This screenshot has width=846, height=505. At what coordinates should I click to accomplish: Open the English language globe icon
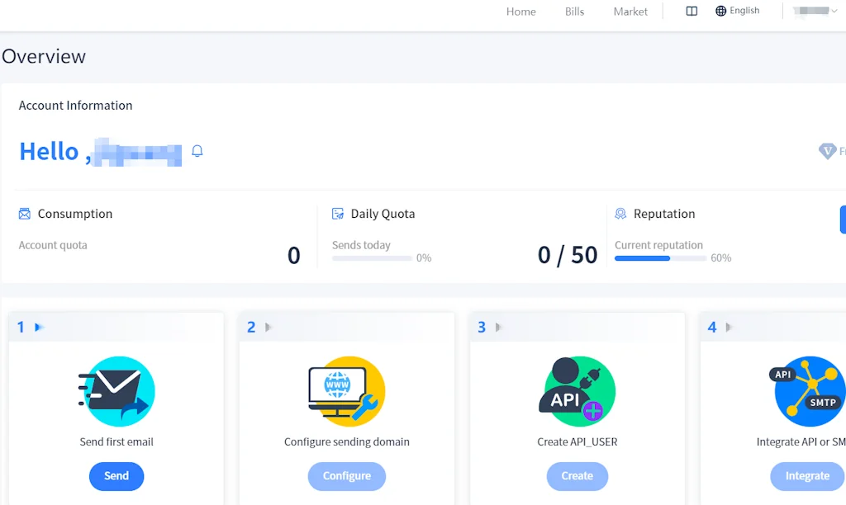point(721,10)
